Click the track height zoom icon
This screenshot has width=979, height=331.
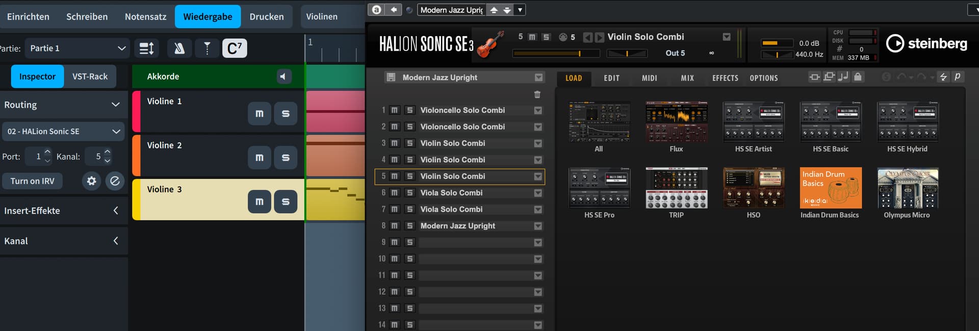coord(147,48)
